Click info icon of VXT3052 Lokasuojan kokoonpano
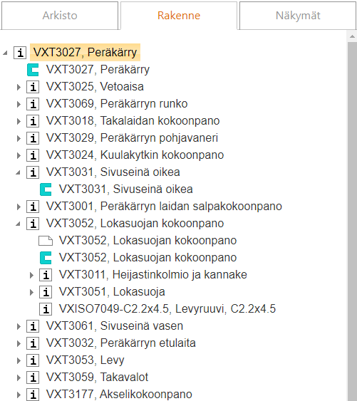This screenshot has width=357, height=401. click(33, 224)
